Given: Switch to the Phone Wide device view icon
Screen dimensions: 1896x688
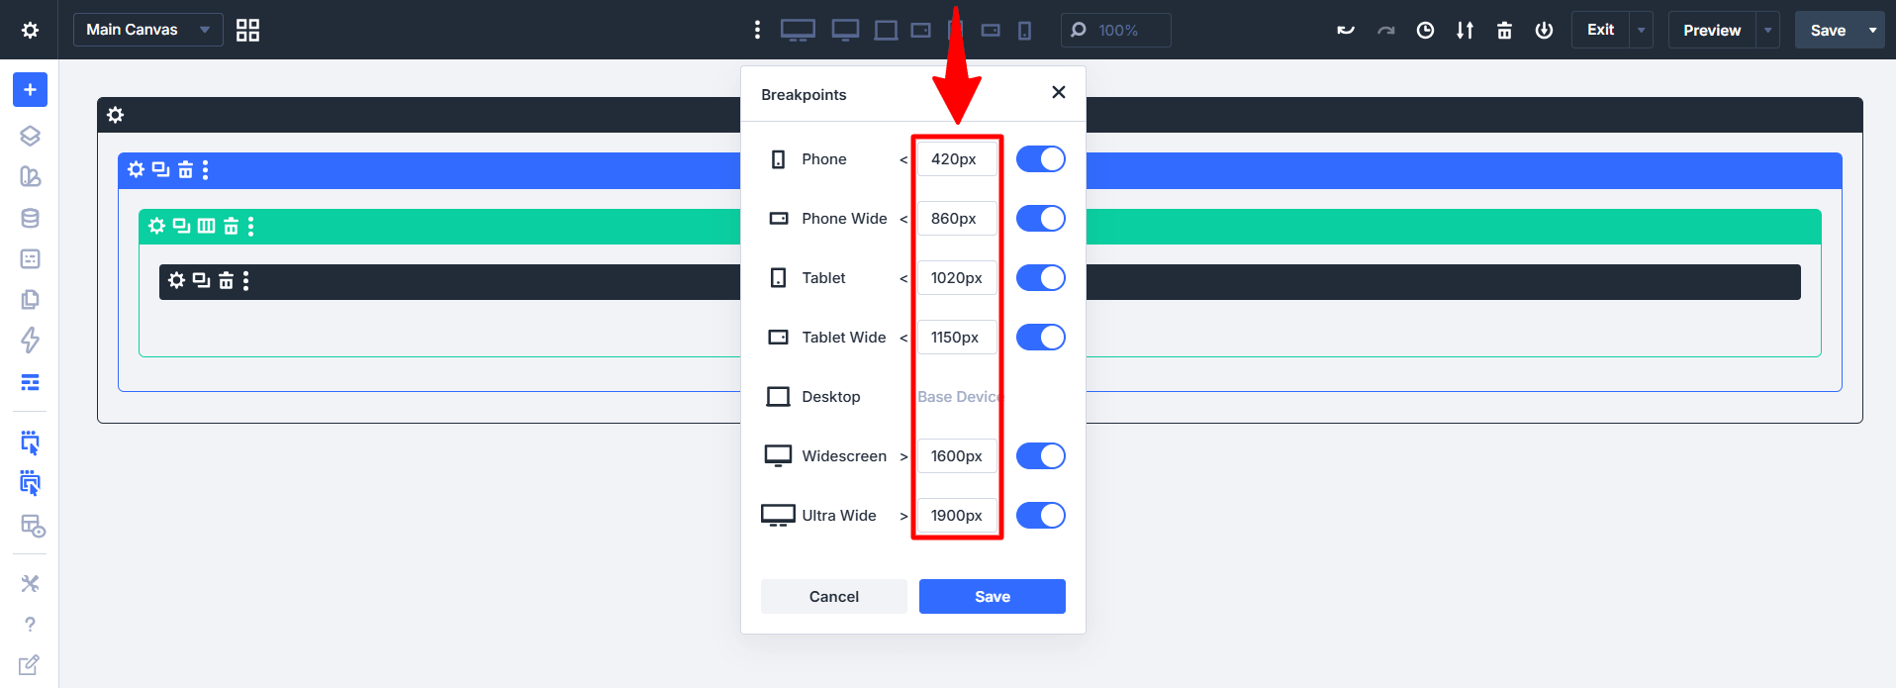Looking at the screenshot, I should (x=991, y=31).
